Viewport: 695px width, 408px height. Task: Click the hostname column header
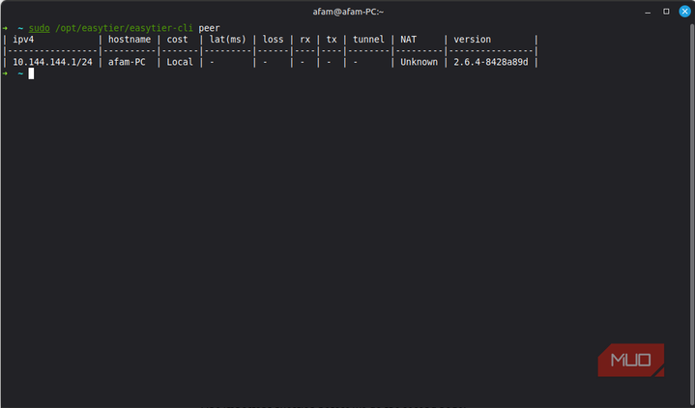tap(130, 40)
